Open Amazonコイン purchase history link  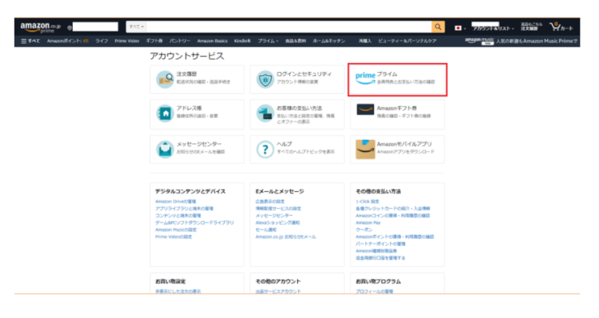(x=392, y=216)
